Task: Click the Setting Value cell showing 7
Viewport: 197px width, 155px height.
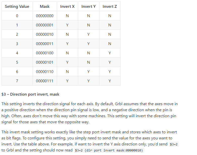Action: coord(17,81)
